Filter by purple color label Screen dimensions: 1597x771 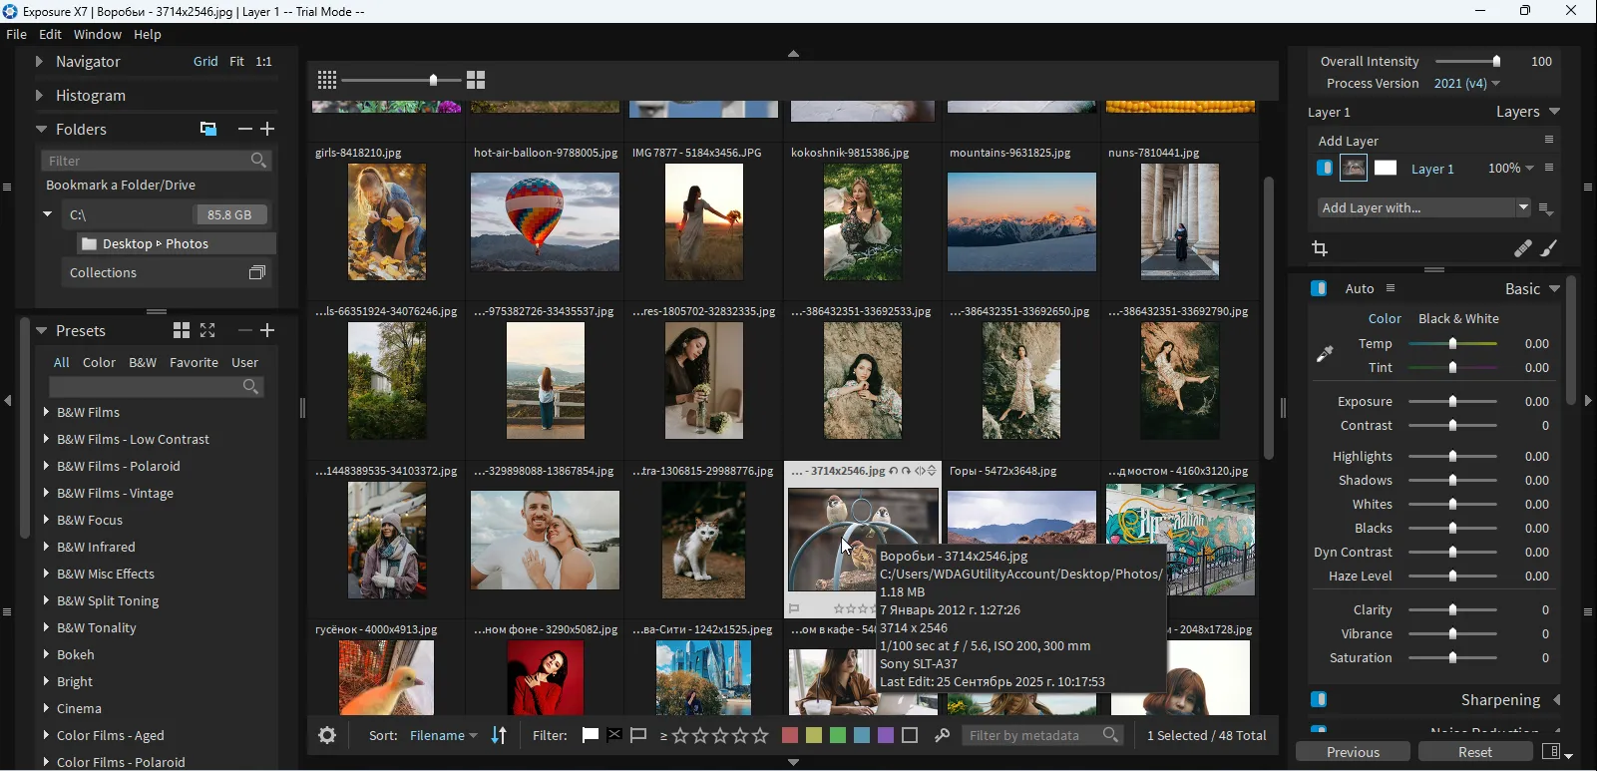point(886,736)
